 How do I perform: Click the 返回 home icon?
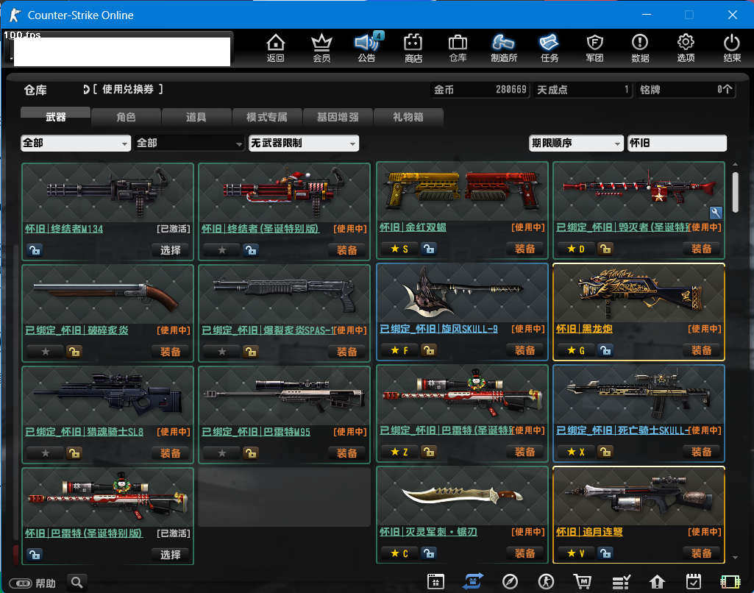click(x=276, y=48)
